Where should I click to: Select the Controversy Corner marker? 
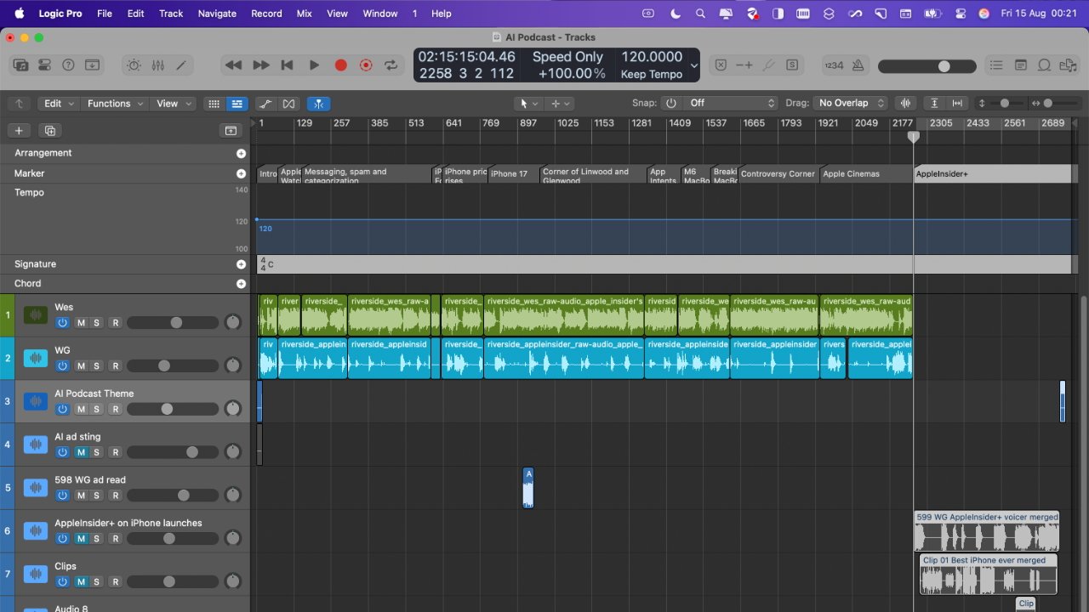pyautogui.click(x=778, y=173)
